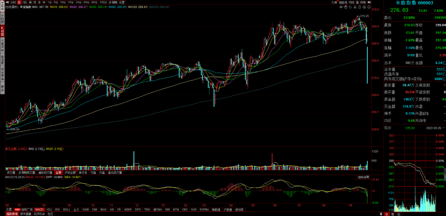Select the 周 weekly period button
This screenshot has width=446, height=216.
coord(30,2)
